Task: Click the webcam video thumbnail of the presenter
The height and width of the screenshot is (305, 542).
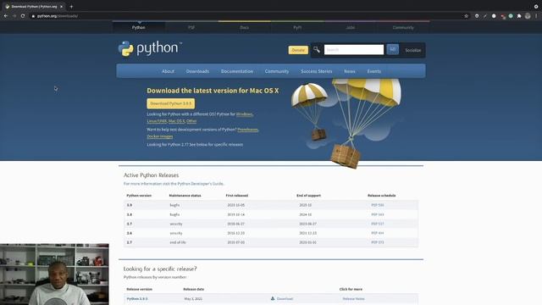Action: click(x=54, y=274)
